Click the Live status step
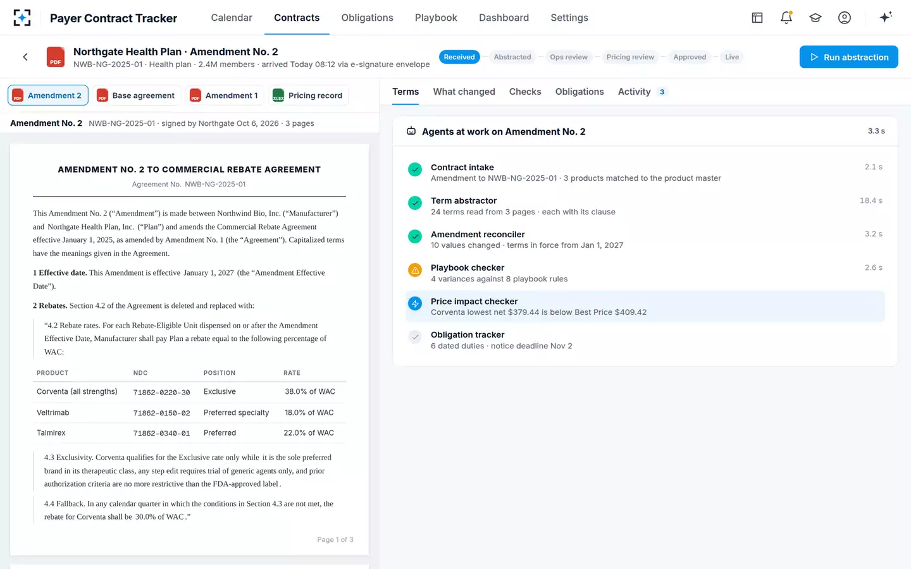Image resolution: width=911 pixels, height=569 pixels. point(732,57)
